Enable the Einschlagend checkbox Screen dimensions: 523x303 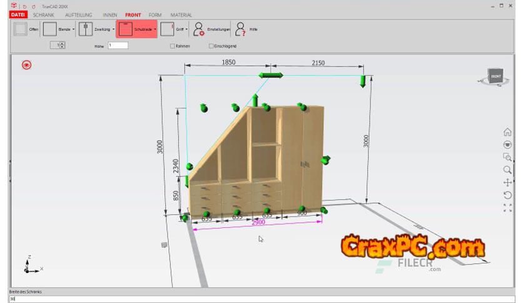[x=211, y=46]
